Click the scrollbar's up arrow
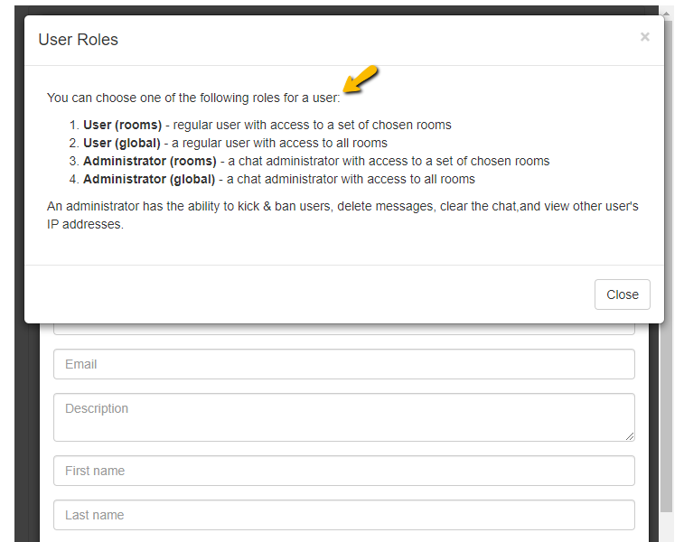The image size is (684, 542). 667,14
